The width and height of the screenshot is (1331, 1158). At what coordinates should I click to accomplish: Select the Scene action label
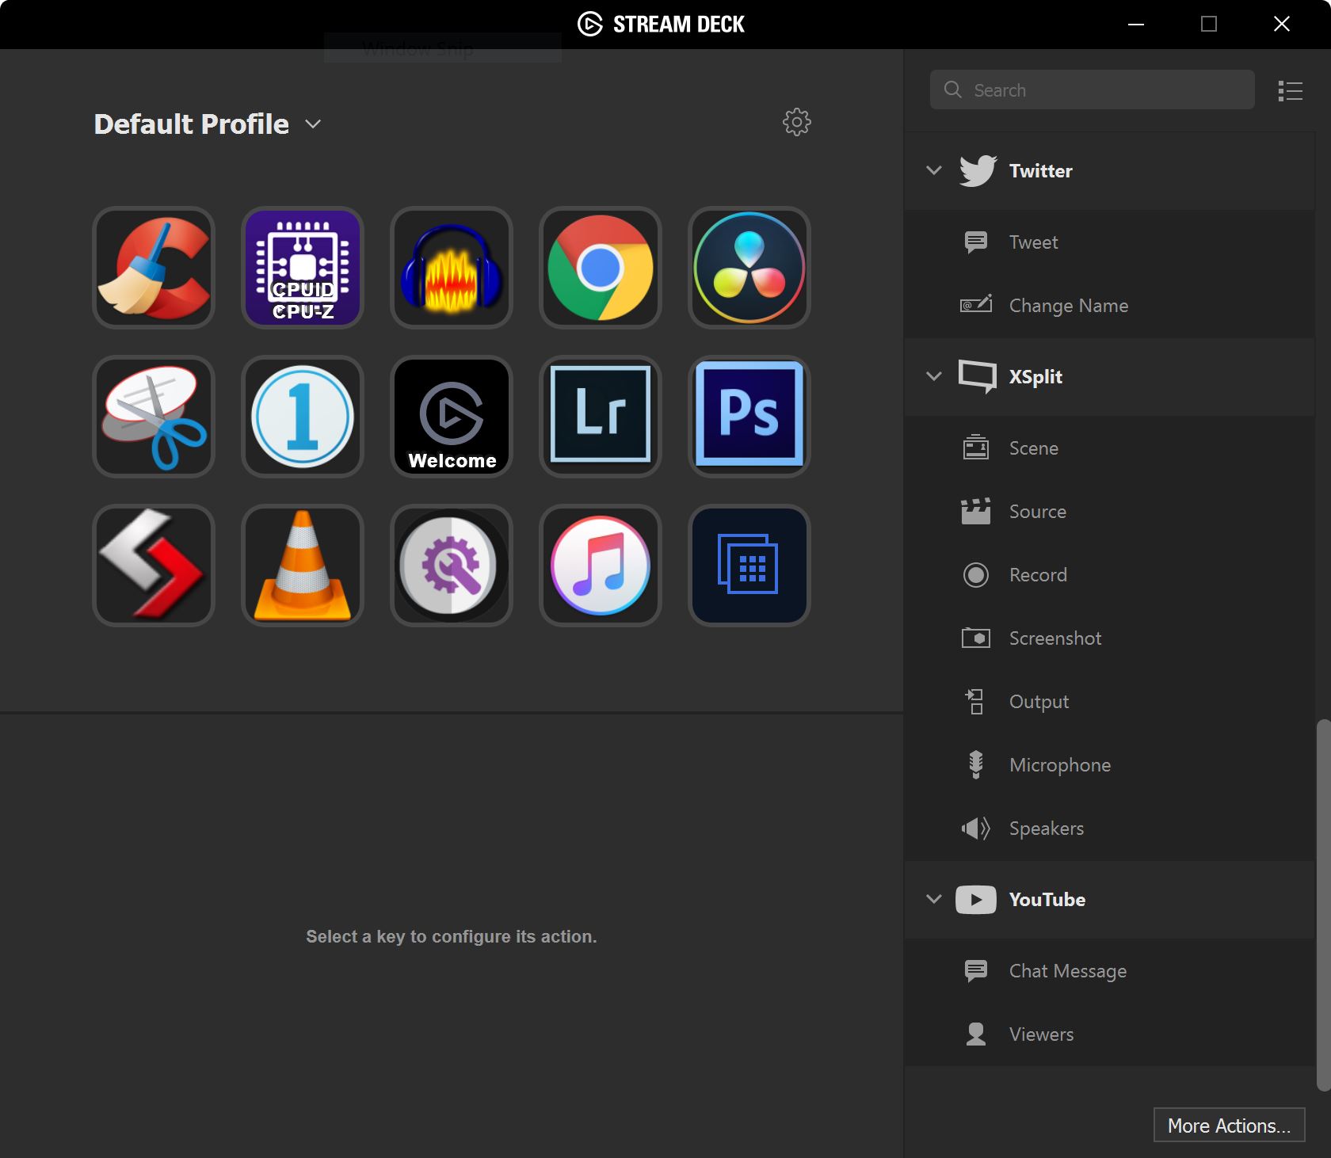pos(1034,448)
